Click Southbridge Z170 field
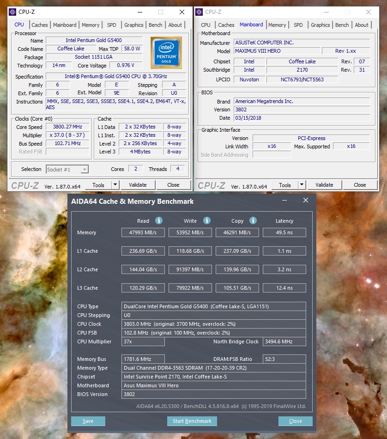Image resolution: width=387 pixels, height=439 pixels. 302,70
